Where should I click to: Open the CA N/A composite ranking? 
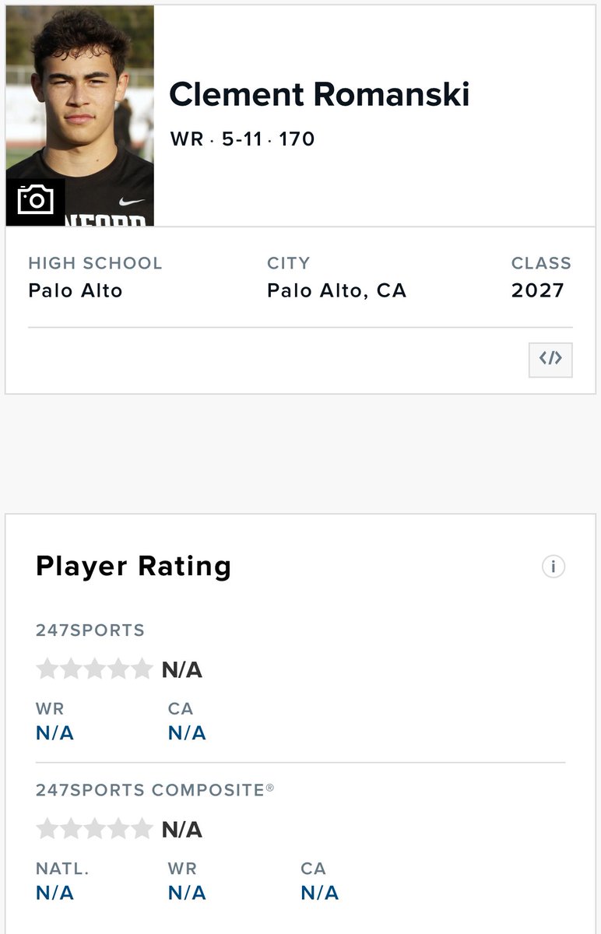319,893
